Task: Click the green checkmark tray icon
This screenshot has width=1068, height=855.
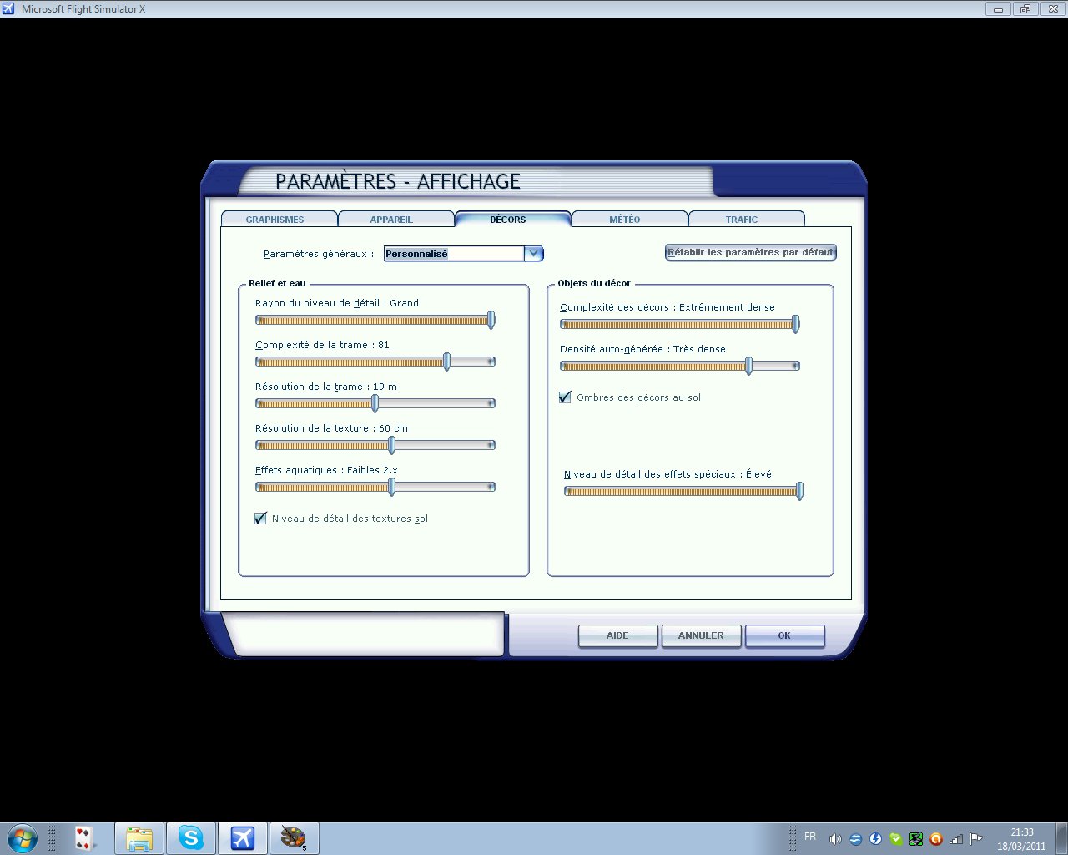Action: click(895, 839)
